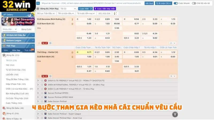Screen dimensions: 214x120
Task: Open the Hot Streamer Tường Thuật banner
Action: pos(18,21)
